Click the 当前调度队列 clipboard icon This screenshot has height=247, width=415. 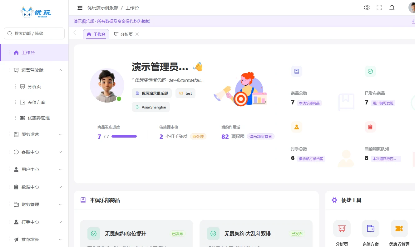click(370, 127)
